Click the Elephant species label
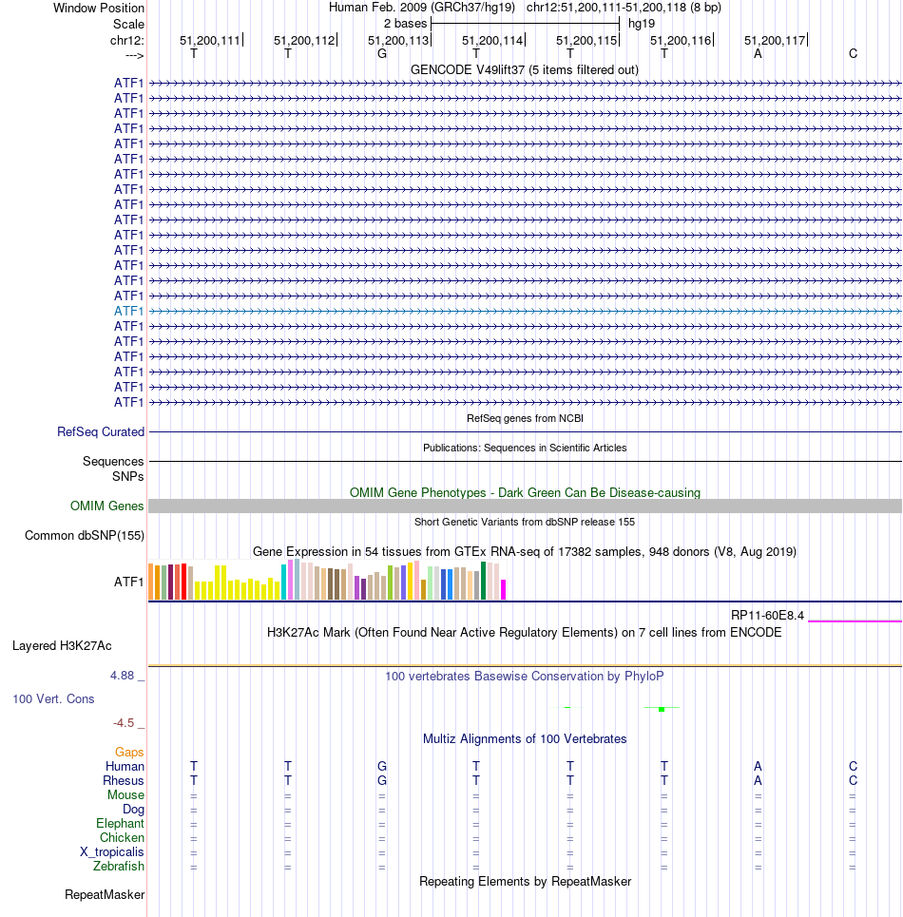903x917 pixels. 120,824
